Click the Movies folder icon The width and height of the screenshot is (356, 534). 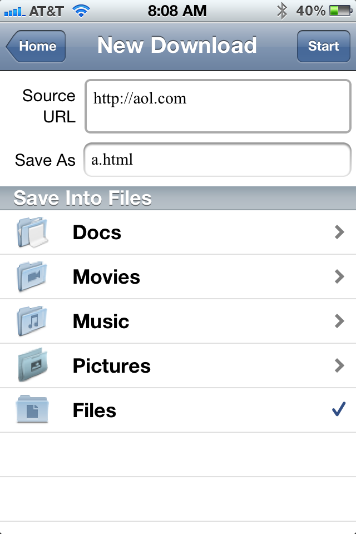tap(32, 277)
